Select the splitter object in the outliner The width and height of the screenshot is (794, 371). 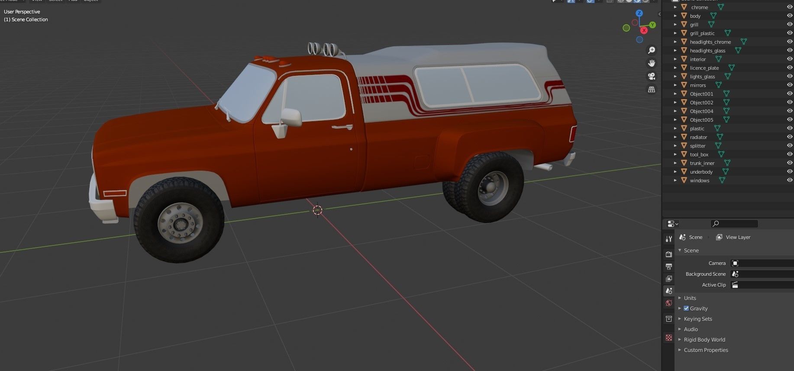click(697, 146)
